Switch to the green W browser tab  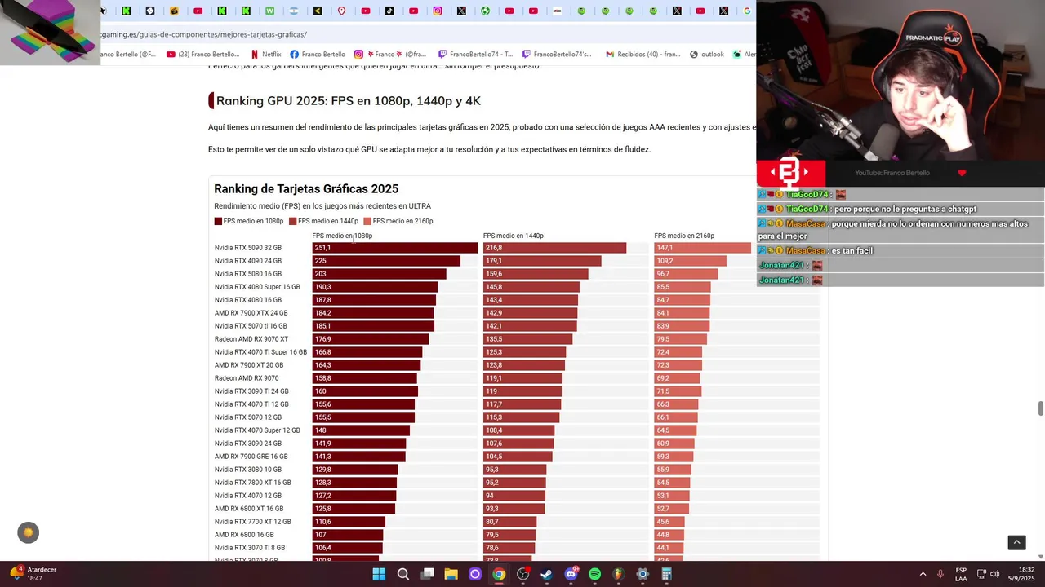coord(269,11)
